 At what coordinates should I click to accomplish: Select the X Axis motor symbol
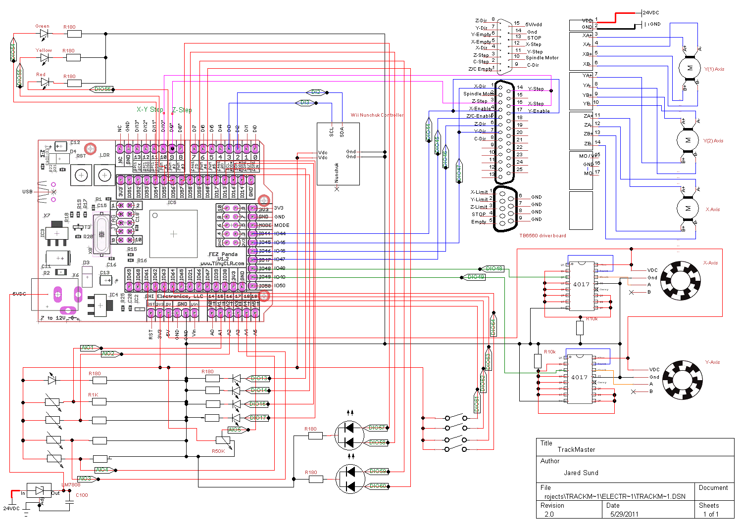(x=688, y=209)
